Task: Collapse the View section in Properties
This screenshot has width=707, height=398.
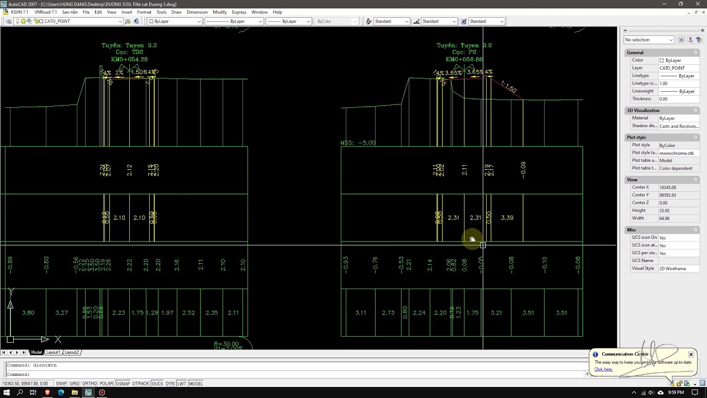Action: 696,180
